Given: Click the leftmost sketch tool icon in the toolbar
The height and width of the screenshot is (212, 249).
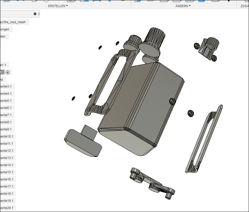Looking at the screenshot, I should 6,1.
